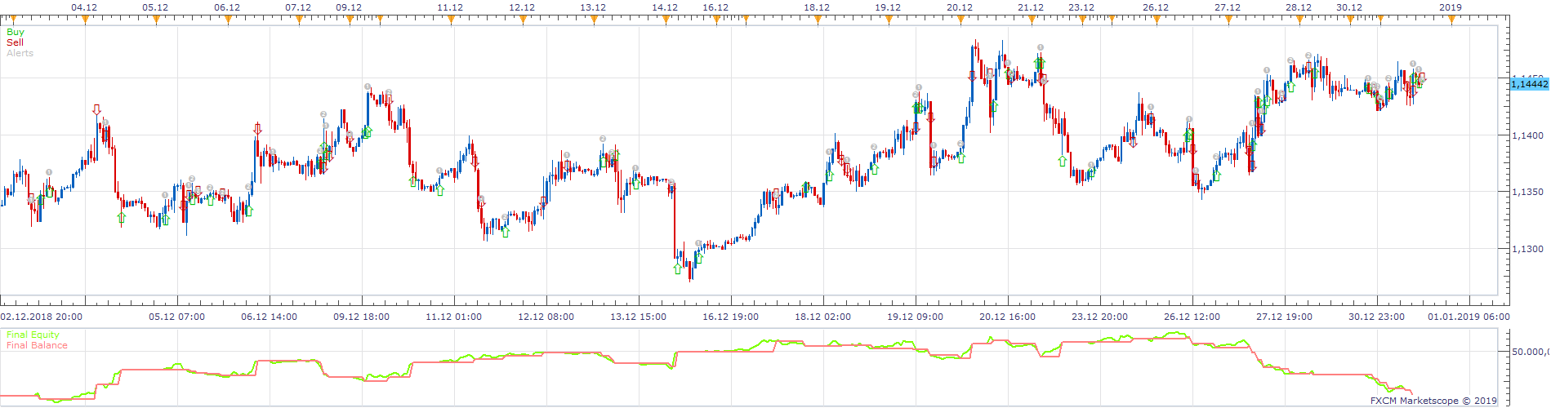Click the orange day marker under 05.12
1551x408 pixels.
click(156, 20)
